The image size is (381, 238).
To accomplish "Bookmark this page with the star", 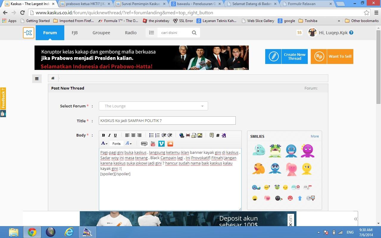I will pyautogui.click(x=366, y=13).
